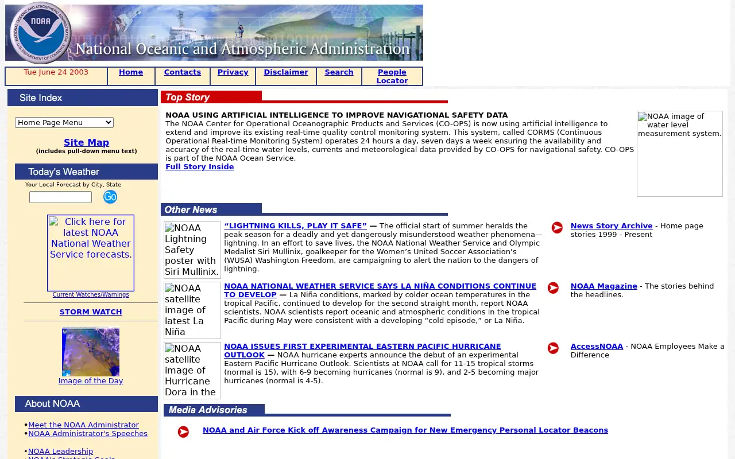This screenshot has height=459, width=735.
Task: Open the NOAA Leadership link
Action: (x=60, y=451)
